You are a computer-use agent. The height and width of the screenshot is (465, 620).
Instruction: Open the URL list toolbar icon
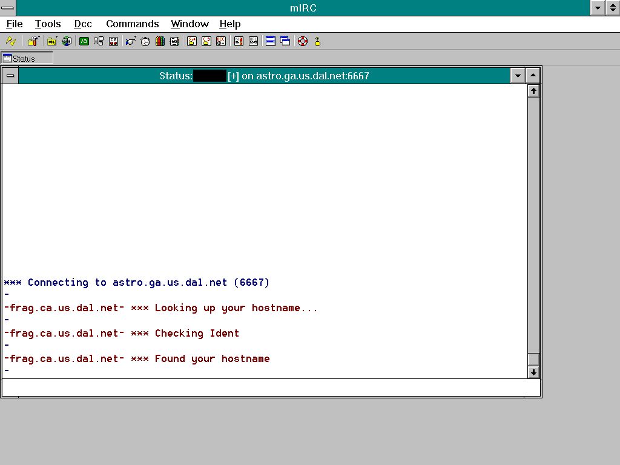[253, 41]
